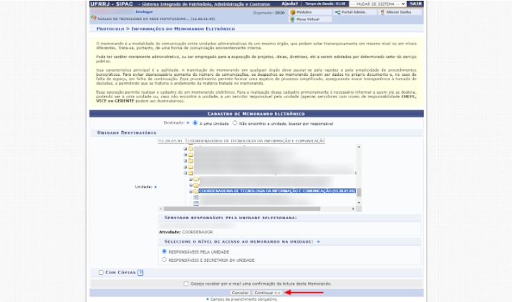The height and width of the screenshot is (302, 512).
Task: Choose 'Responsáveis e Secretaria da Unidade' access
Action: 165,260
